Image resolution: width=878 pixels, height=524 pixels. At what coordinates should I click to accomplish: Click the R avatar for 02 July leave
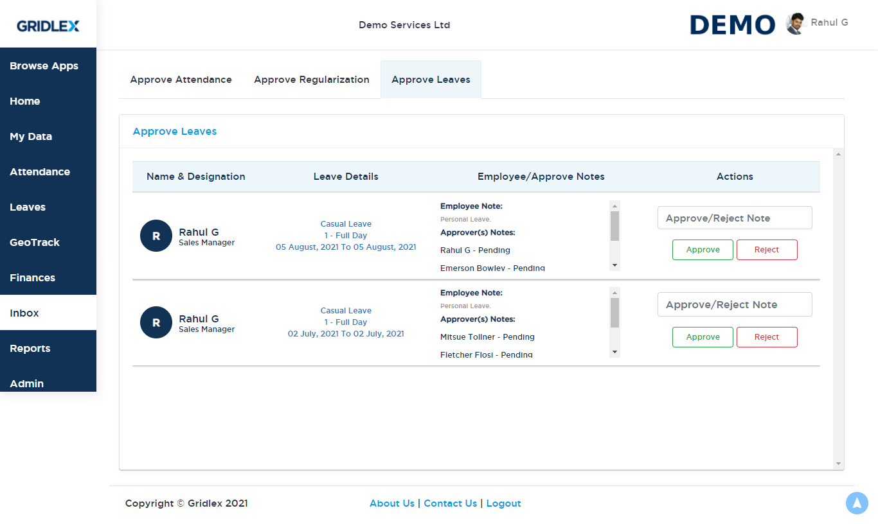(x=156, y=322)
